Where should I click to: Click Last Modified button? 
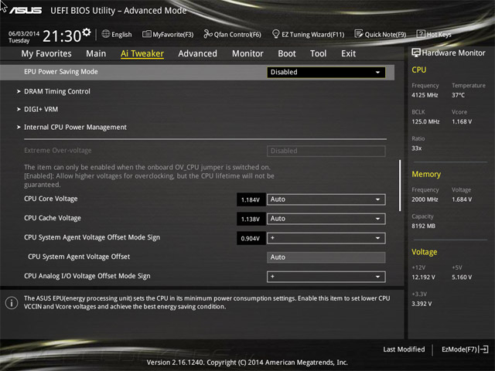point(404,349)
